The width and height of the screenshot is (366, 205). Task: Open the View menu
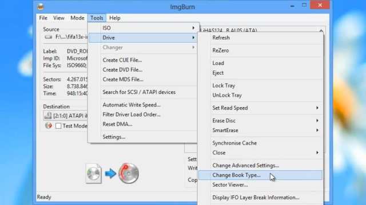[x=58, y=18]
